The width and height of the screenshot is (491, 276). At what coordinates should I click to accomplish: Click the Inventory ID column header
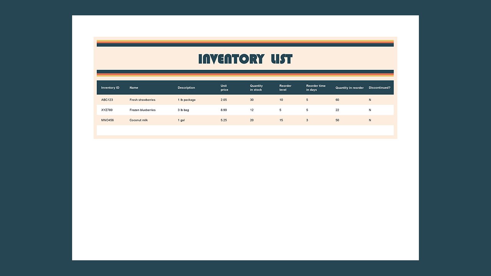[110, 87]
